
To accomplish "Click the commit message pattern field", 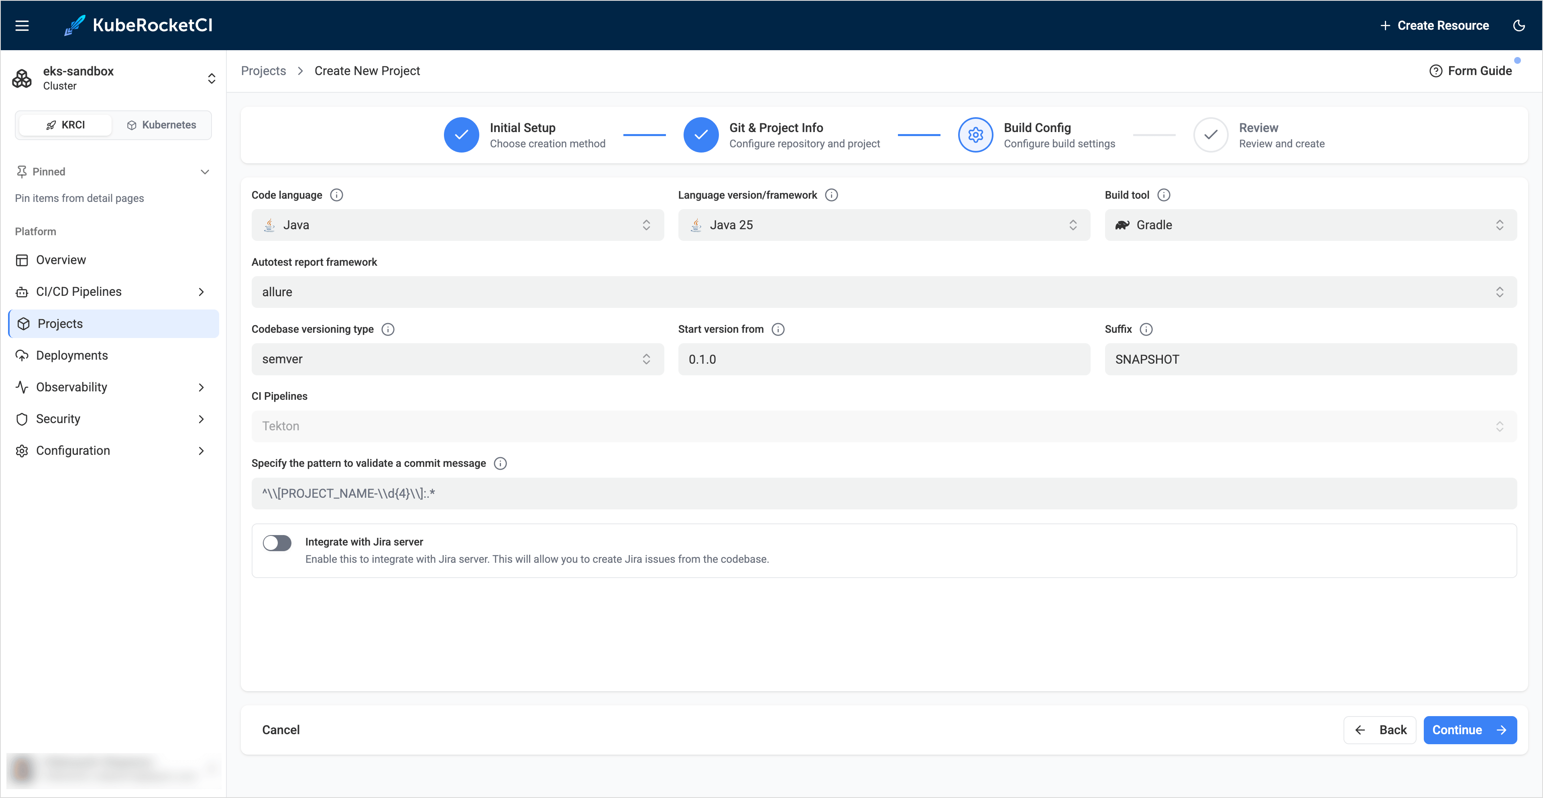I will point(884,494).
